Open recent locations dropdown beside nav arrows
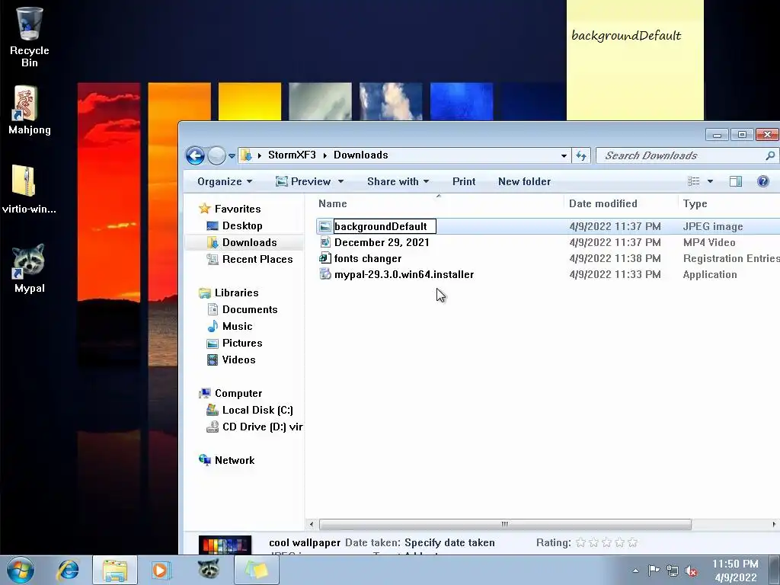The width and height of the screenshot is (780, 585). click(232, 155)
